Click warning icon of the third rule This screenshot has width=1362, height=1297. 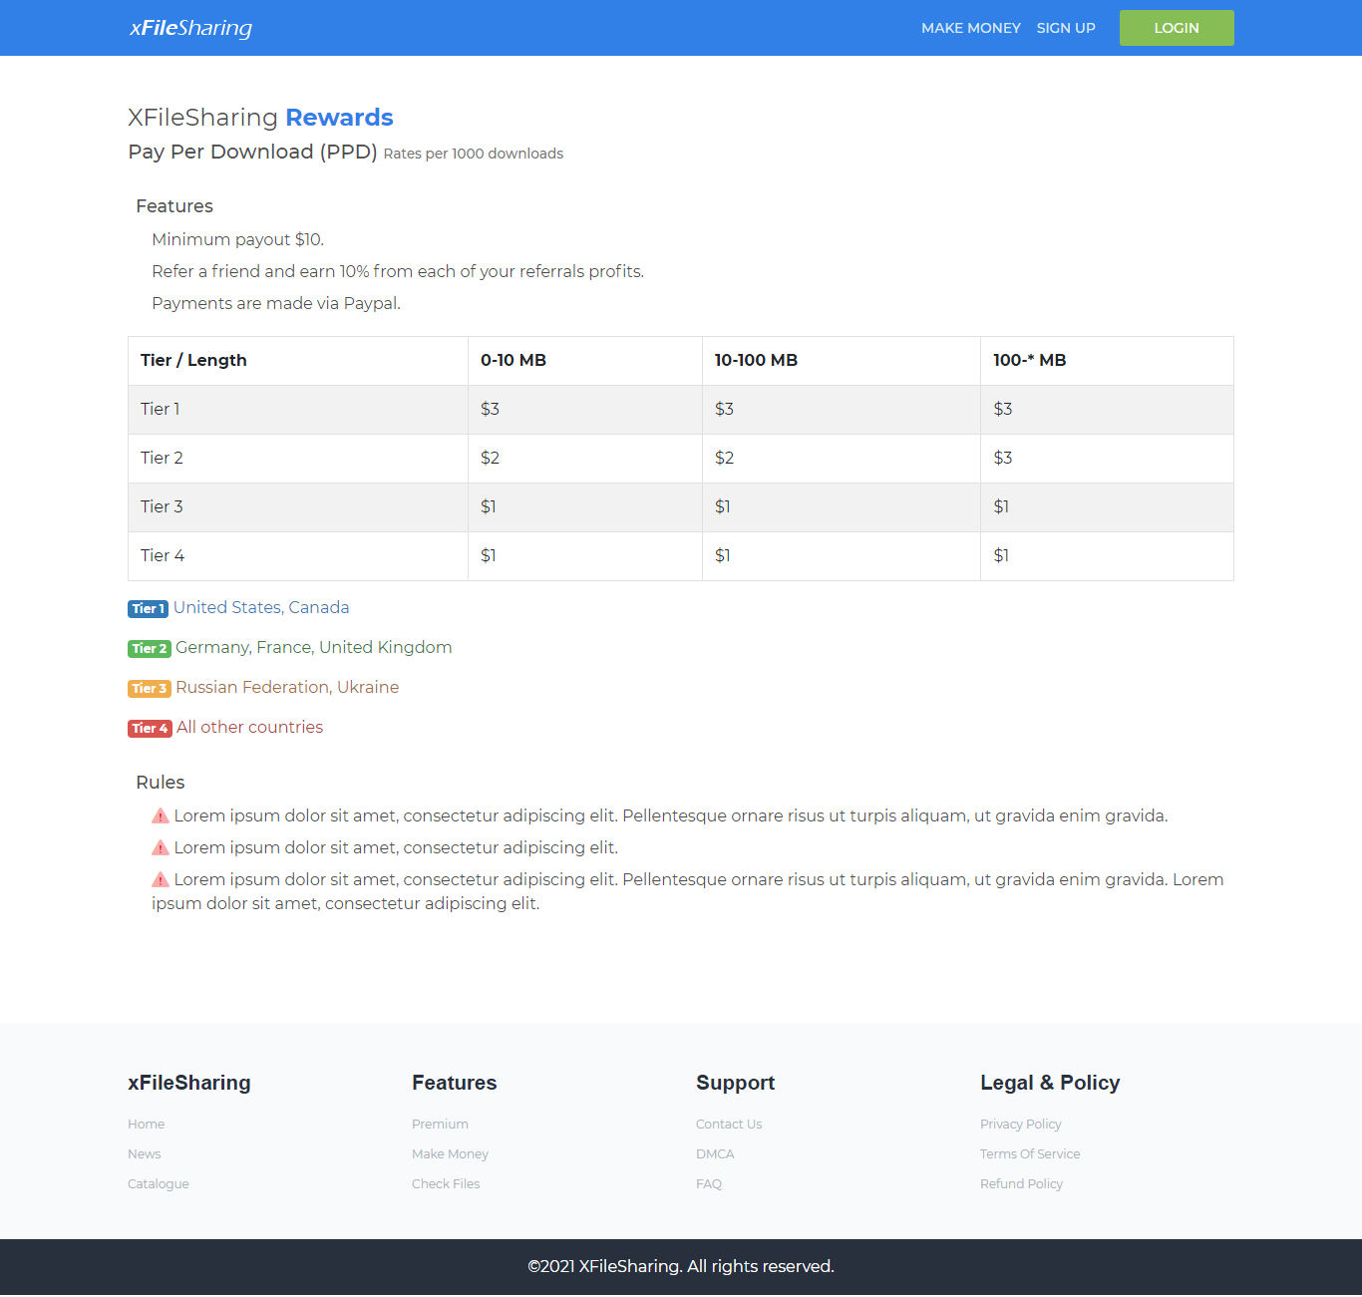pyautogui.click(x=161, y=879)
